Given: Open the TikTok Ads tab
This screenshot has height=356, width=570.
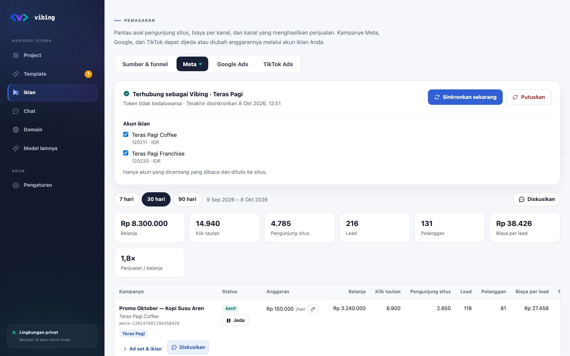Looking at the screenshot, I should [x=278, y=64].
